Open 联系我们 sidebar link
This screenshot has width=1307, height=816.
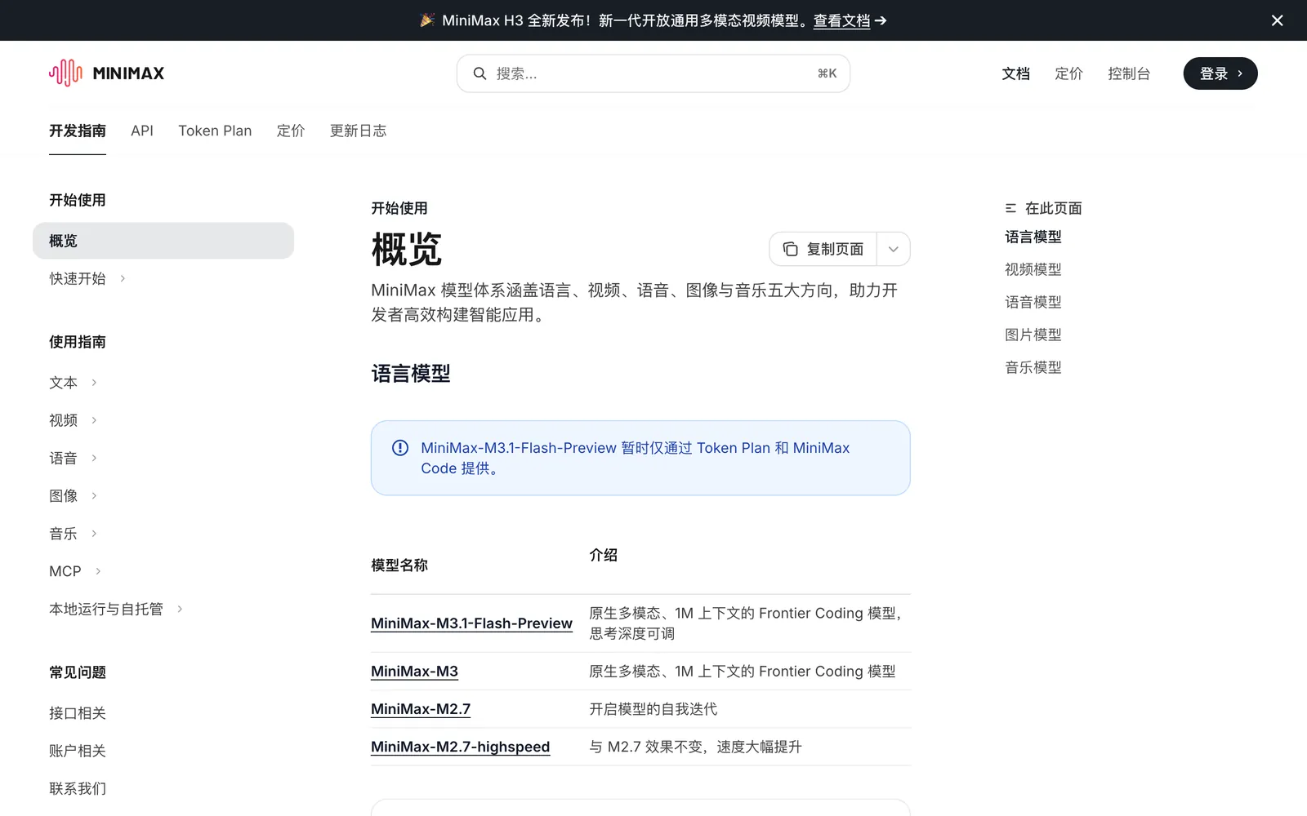78,788
